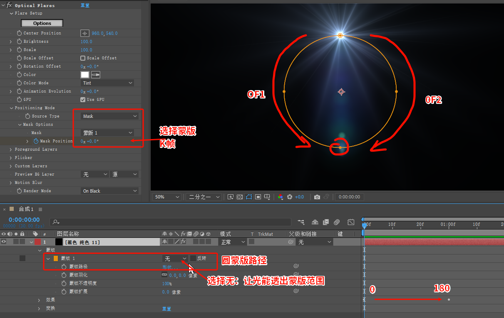This screenshot has width=504, height=318.
Task: Open the show channel RGB icon
Action: (281, 197)
